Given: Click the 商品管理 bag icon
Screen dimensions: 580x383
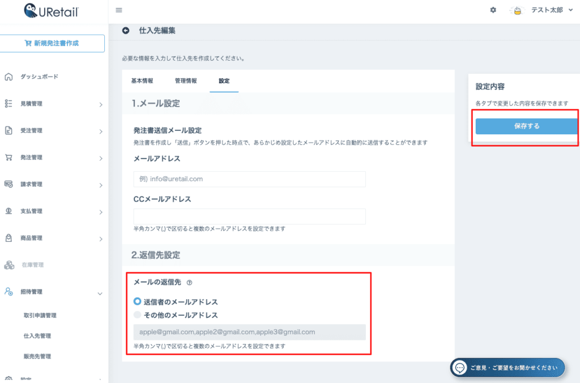Looking at the screenshot, I should (x=8, y=238).
